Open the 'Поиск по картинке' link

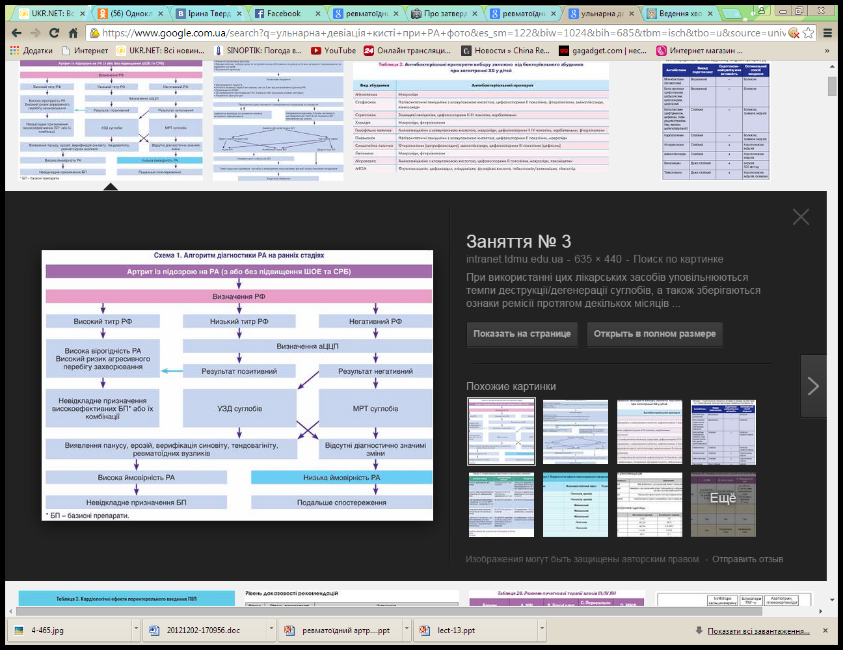point(678,259)
